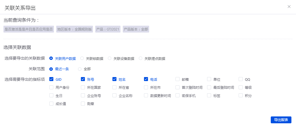Uncheck the GID checkbox
296x127 pixels.
click(x=51, y=79)
